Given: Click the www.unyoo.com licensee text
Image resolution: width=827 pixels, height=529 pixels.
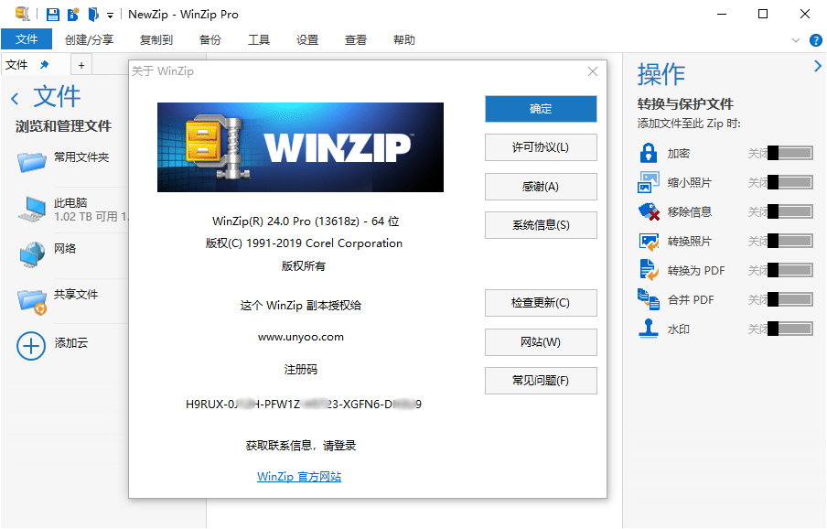Looking at the screenshot, I should pyautogui.click(x=301, y=337).
